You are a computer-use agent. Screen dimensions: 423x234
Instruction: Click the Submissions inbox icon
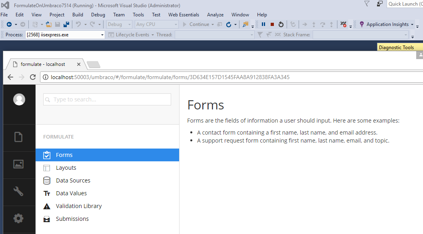coord(47,219)
